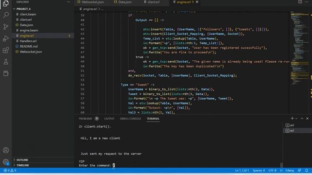Change language mode Erlang

click(x=290, y=171)
